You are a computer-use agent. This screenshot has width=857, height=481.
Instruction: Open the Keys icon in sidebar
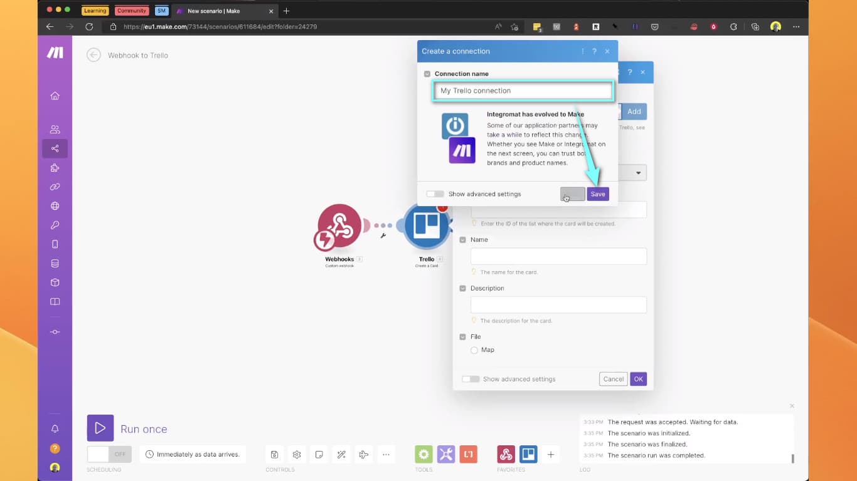pos(55,225)
